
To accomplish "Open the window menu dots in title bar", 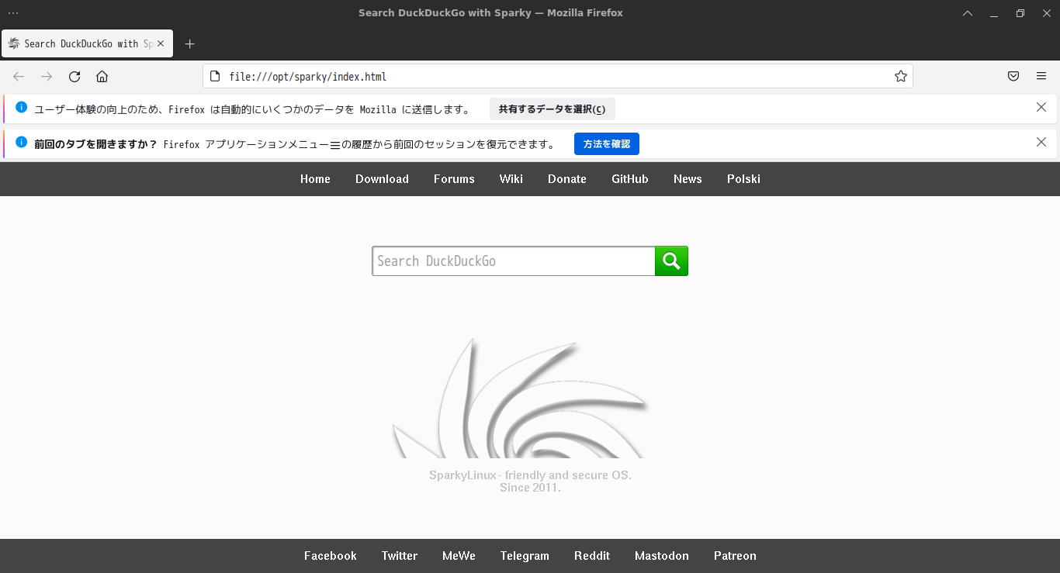I will pyautogui.click(x=13, y=13).
